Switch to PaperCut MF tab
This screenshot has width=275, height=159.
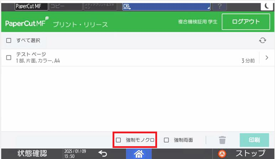[x=31, y=6]
